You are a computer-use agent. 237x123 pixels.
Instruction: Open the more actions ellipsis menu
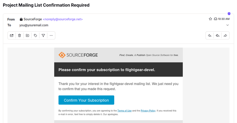click(x=51, y=35)
